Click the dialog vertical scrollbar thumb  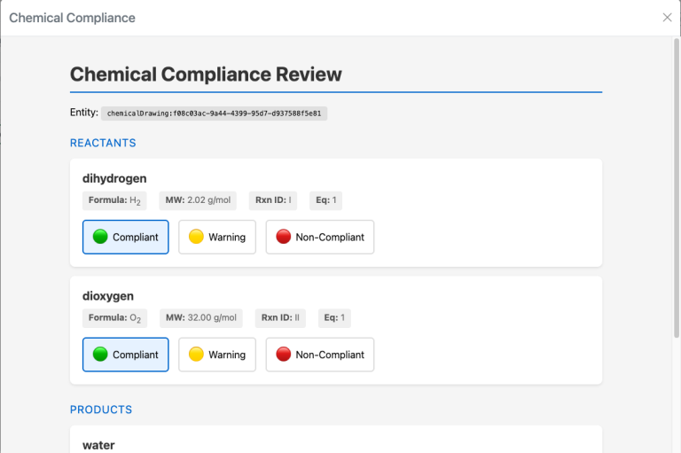click(x=677, y=188)
